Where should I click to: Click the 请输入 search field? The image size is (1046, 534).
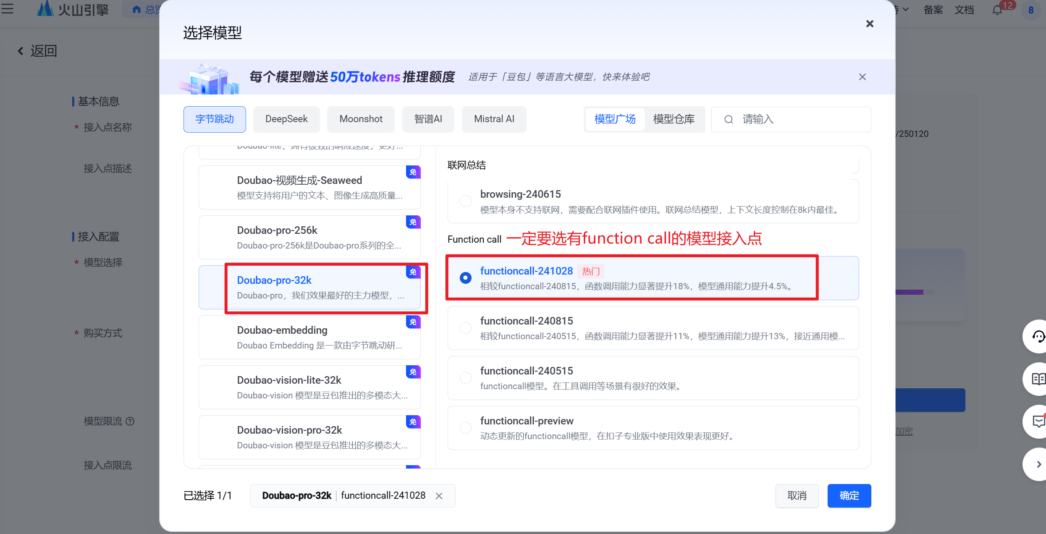[x=791, y=119]
